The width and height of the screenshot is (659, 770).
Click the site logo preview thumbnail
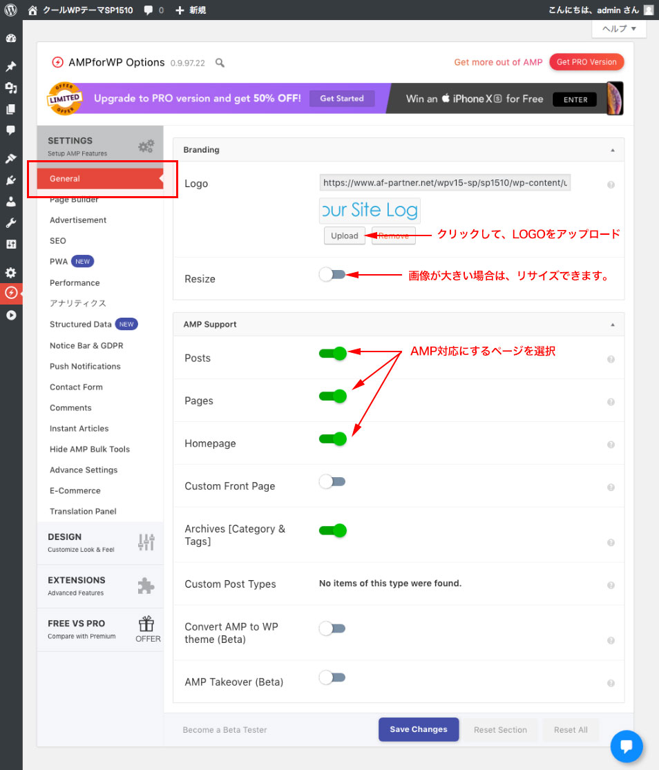(x=370, y=210)
